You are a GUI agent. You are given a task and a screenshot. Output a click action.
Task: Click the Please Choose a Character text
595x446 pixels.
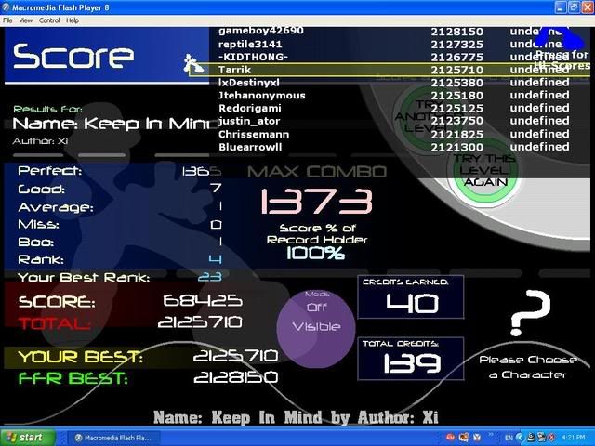point(528,367)
